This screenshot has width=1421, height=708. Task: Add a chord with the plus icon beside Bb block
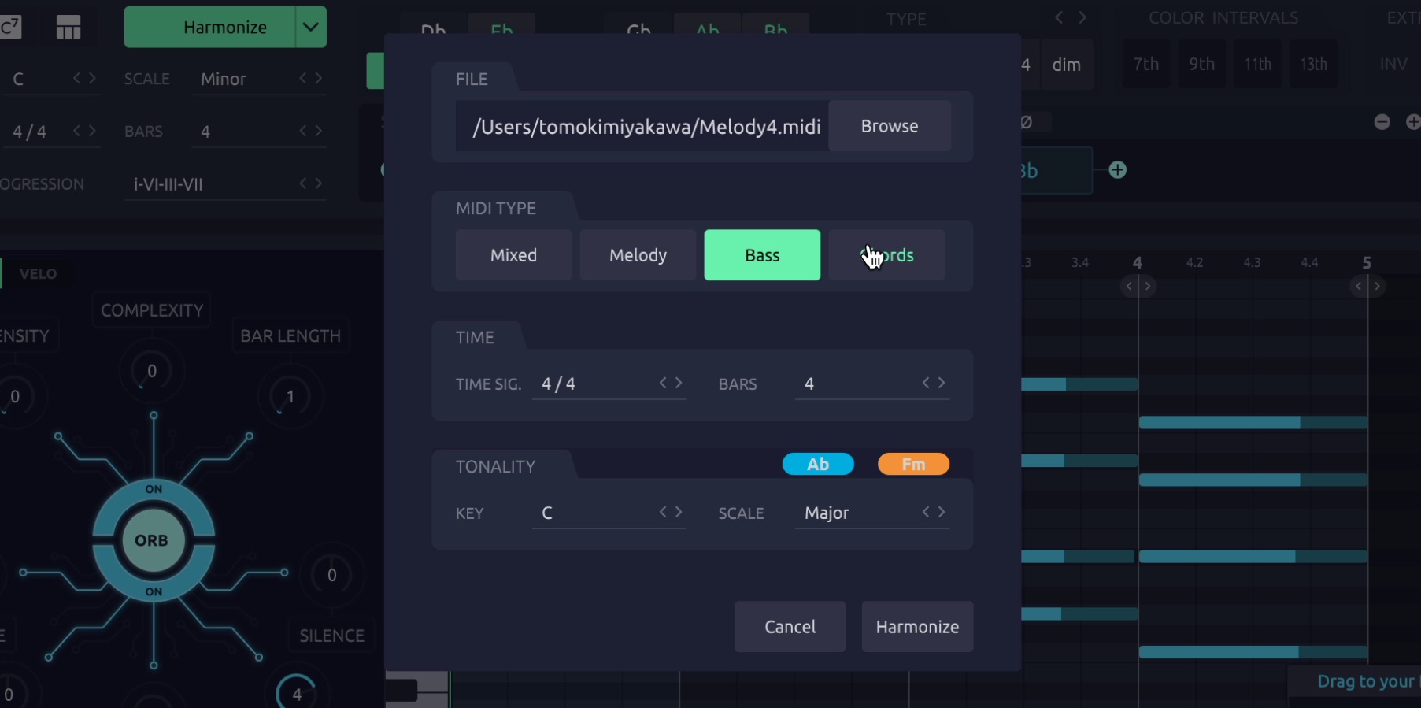(1117, 170)
